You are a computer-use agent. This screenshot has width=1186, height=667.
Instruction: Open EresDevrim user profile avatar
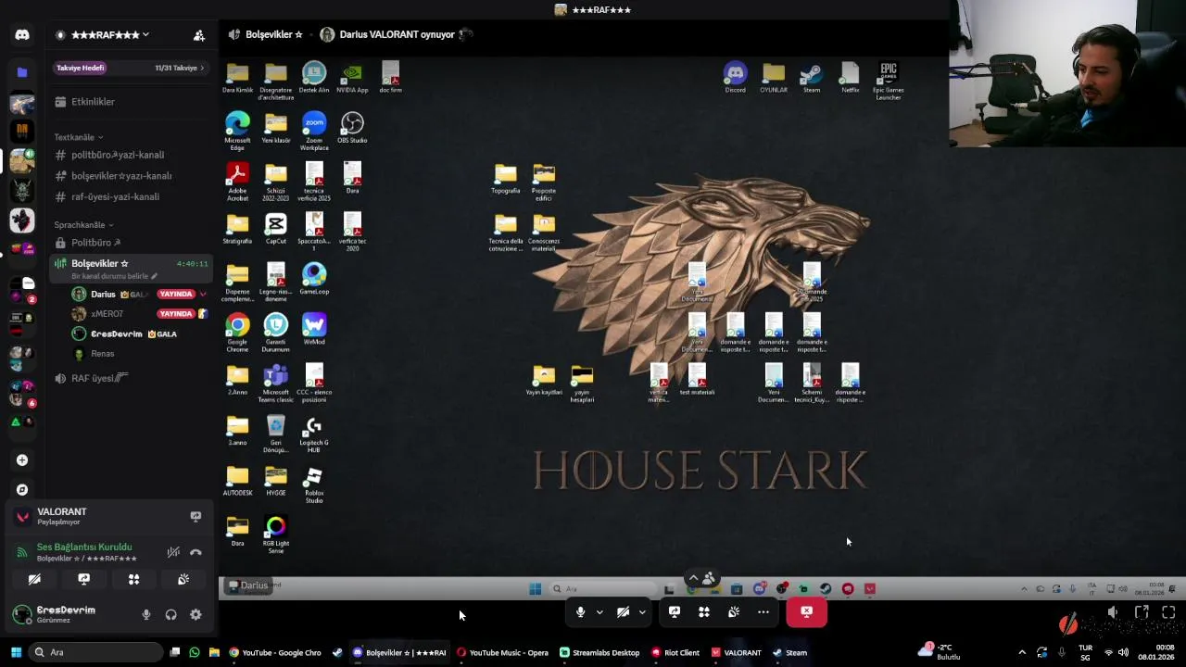point(21,614)
